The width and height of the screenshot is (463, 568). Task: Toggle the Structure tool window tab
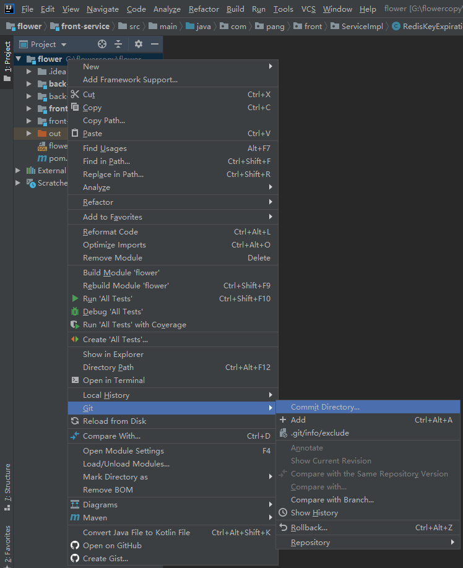pyautogui.click(x=7, y=487)
